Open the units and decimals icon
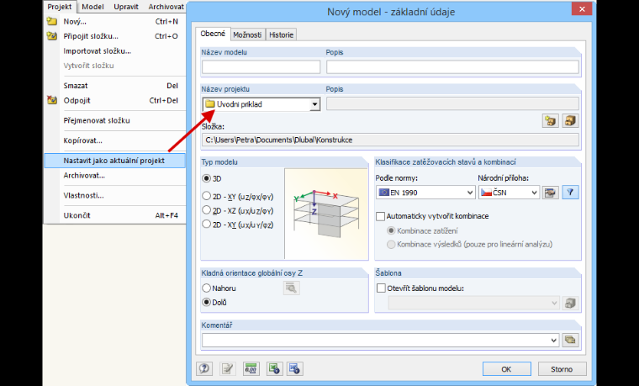 [251, 369]
